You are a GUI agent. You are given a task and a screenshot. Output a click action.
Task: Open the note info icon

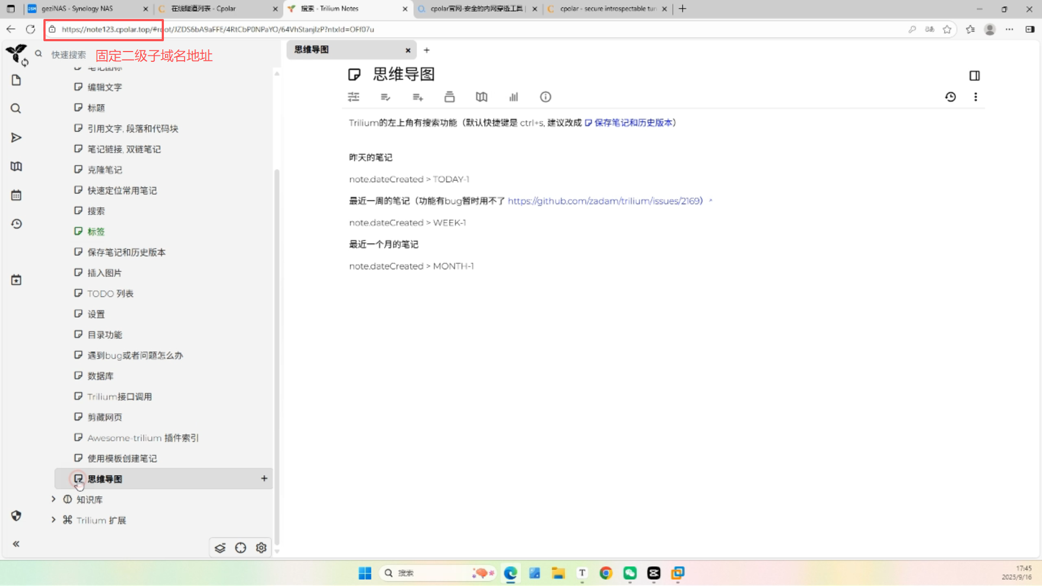[x=545, y=97]
